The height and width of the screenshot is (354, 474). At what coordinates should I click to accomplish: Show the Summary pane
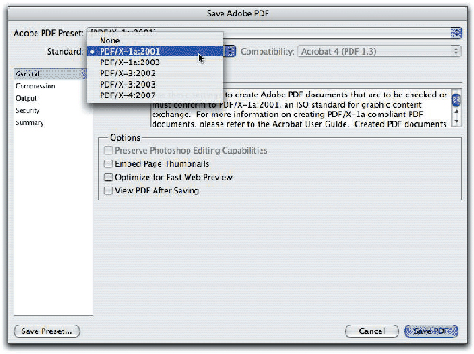point(30,122)
